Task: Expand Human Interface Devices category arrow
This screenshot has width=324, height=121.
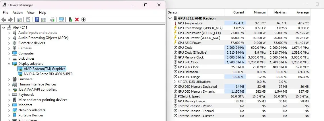Action: (x=9, y=85)
